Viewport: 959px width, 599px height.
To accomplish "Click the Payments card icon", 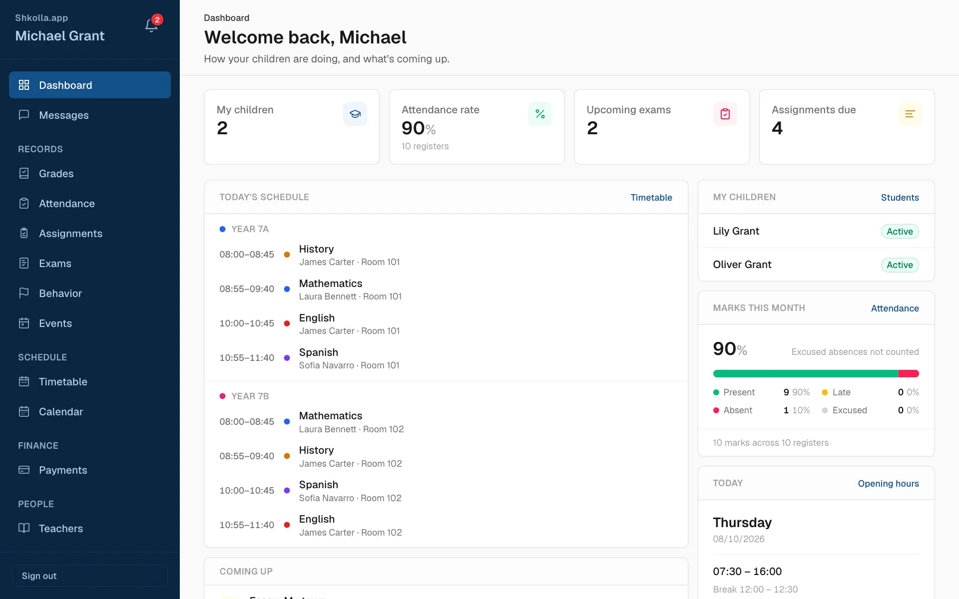I will pos(24,470).
